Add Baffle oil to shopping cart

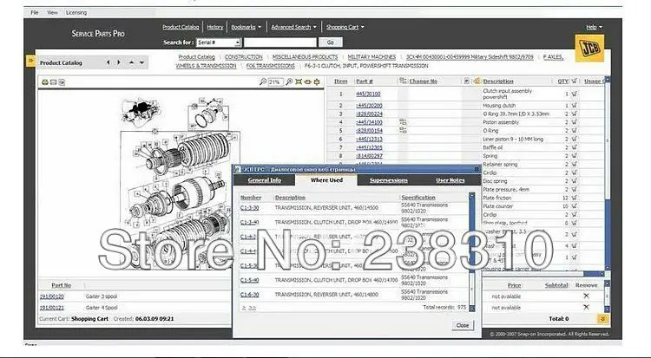coord(575,147)
